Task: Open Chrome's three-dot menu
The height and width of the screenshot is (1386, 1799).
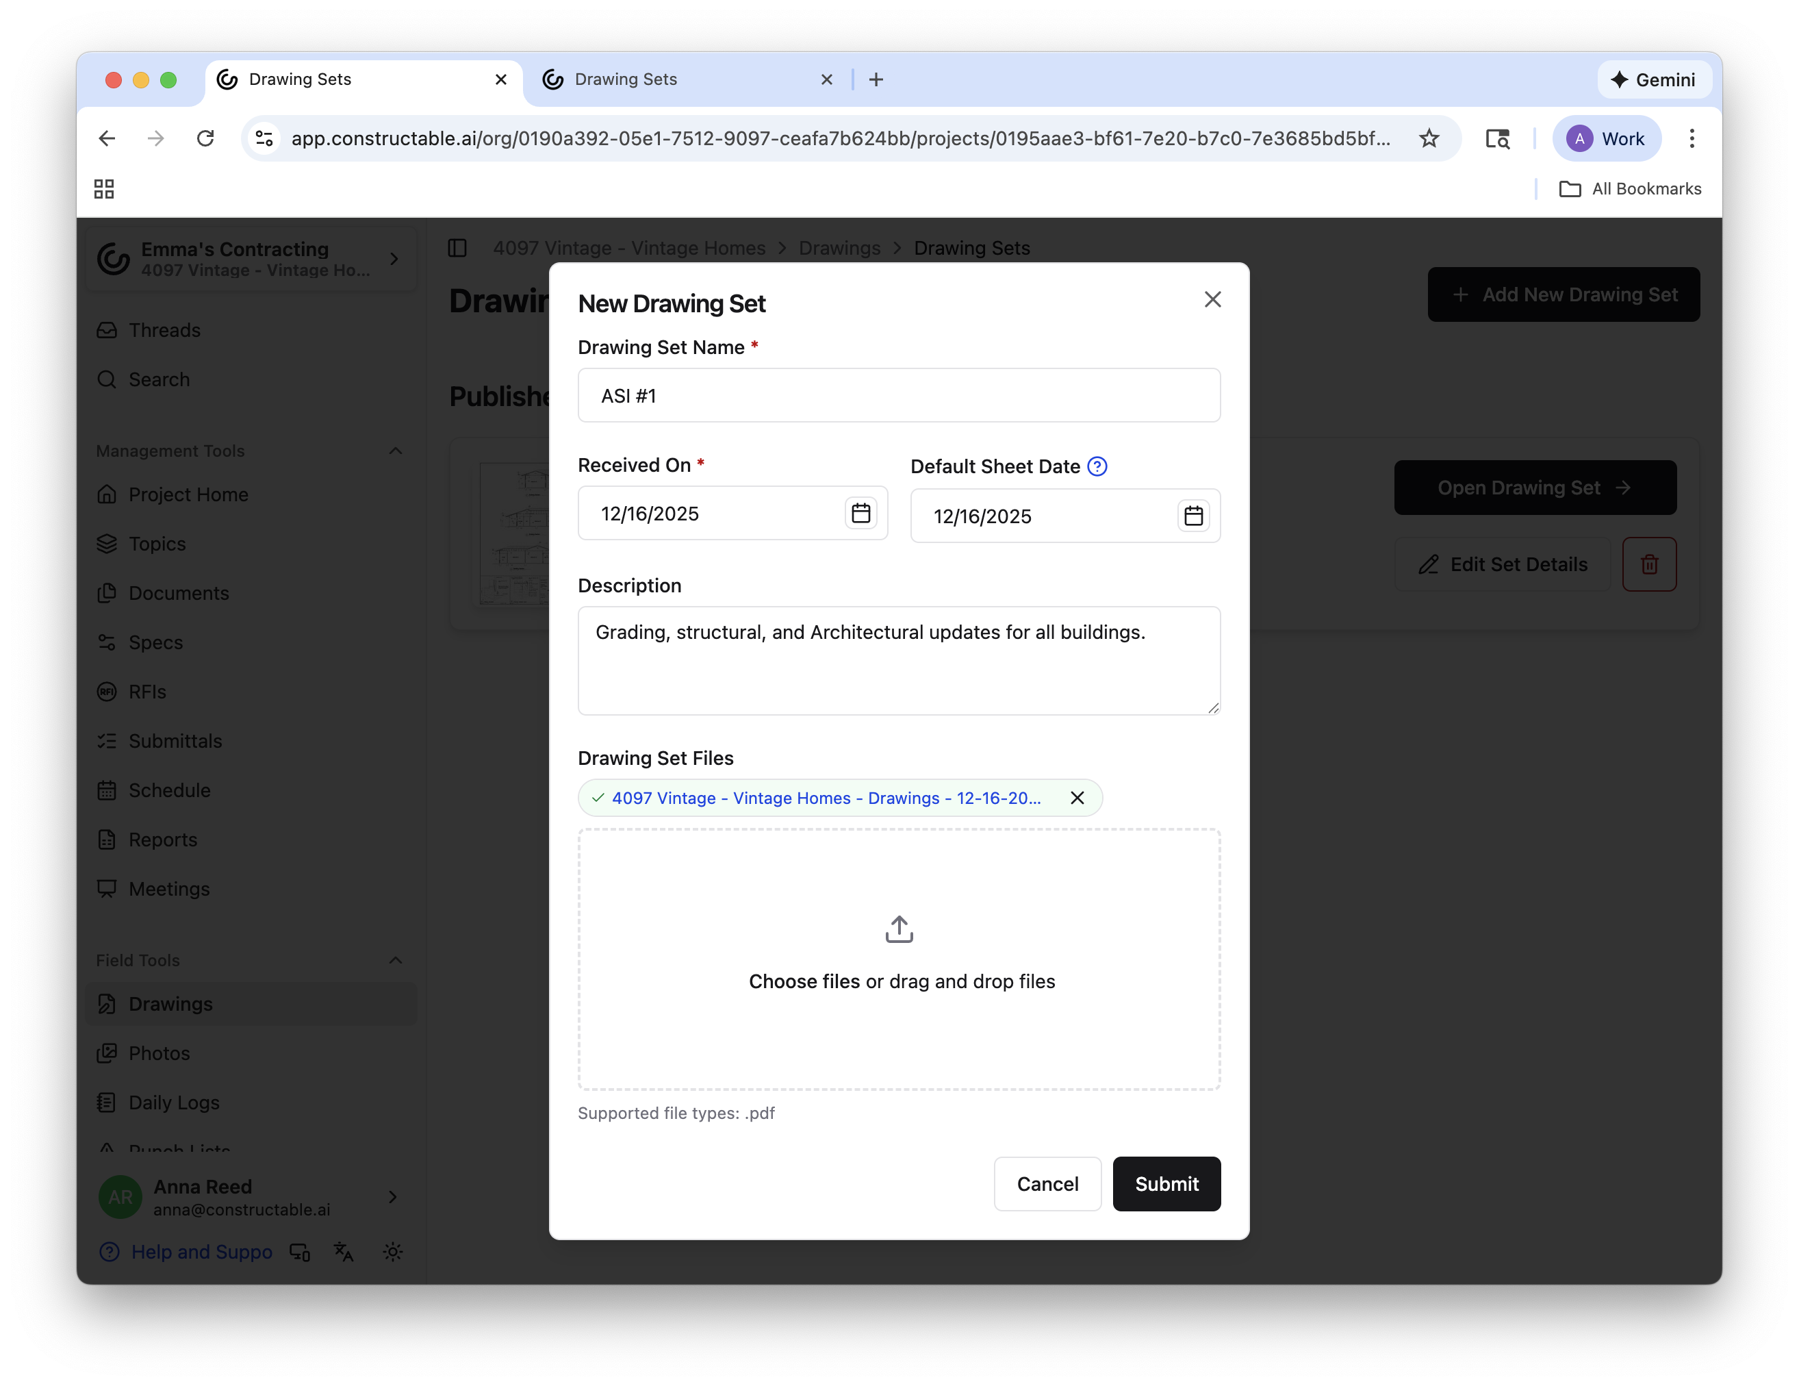Action: [1692, 138]
